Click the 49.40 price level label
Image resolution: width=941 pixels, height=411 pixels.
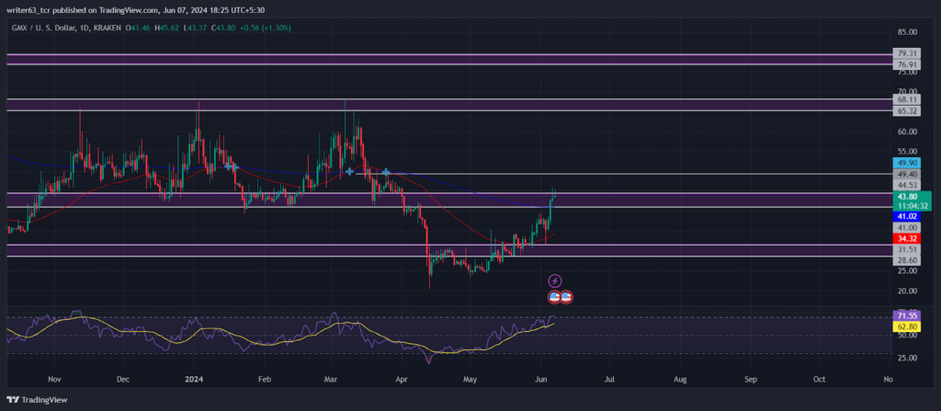(x=905, y=175)
